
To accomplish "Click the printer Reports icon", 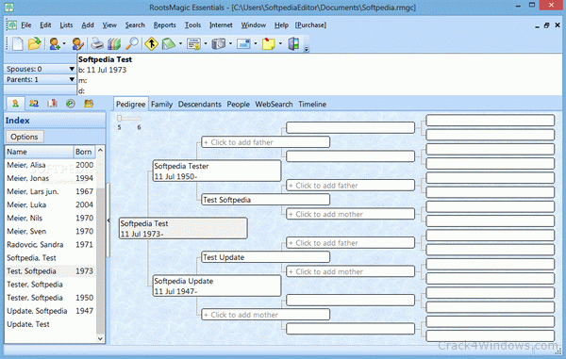I will coord(97,44).
